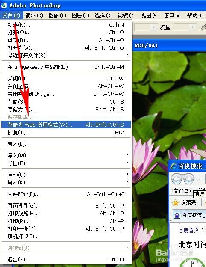Select the Bridge entry with Shift+Ctrl+W

tap(66, 94)
